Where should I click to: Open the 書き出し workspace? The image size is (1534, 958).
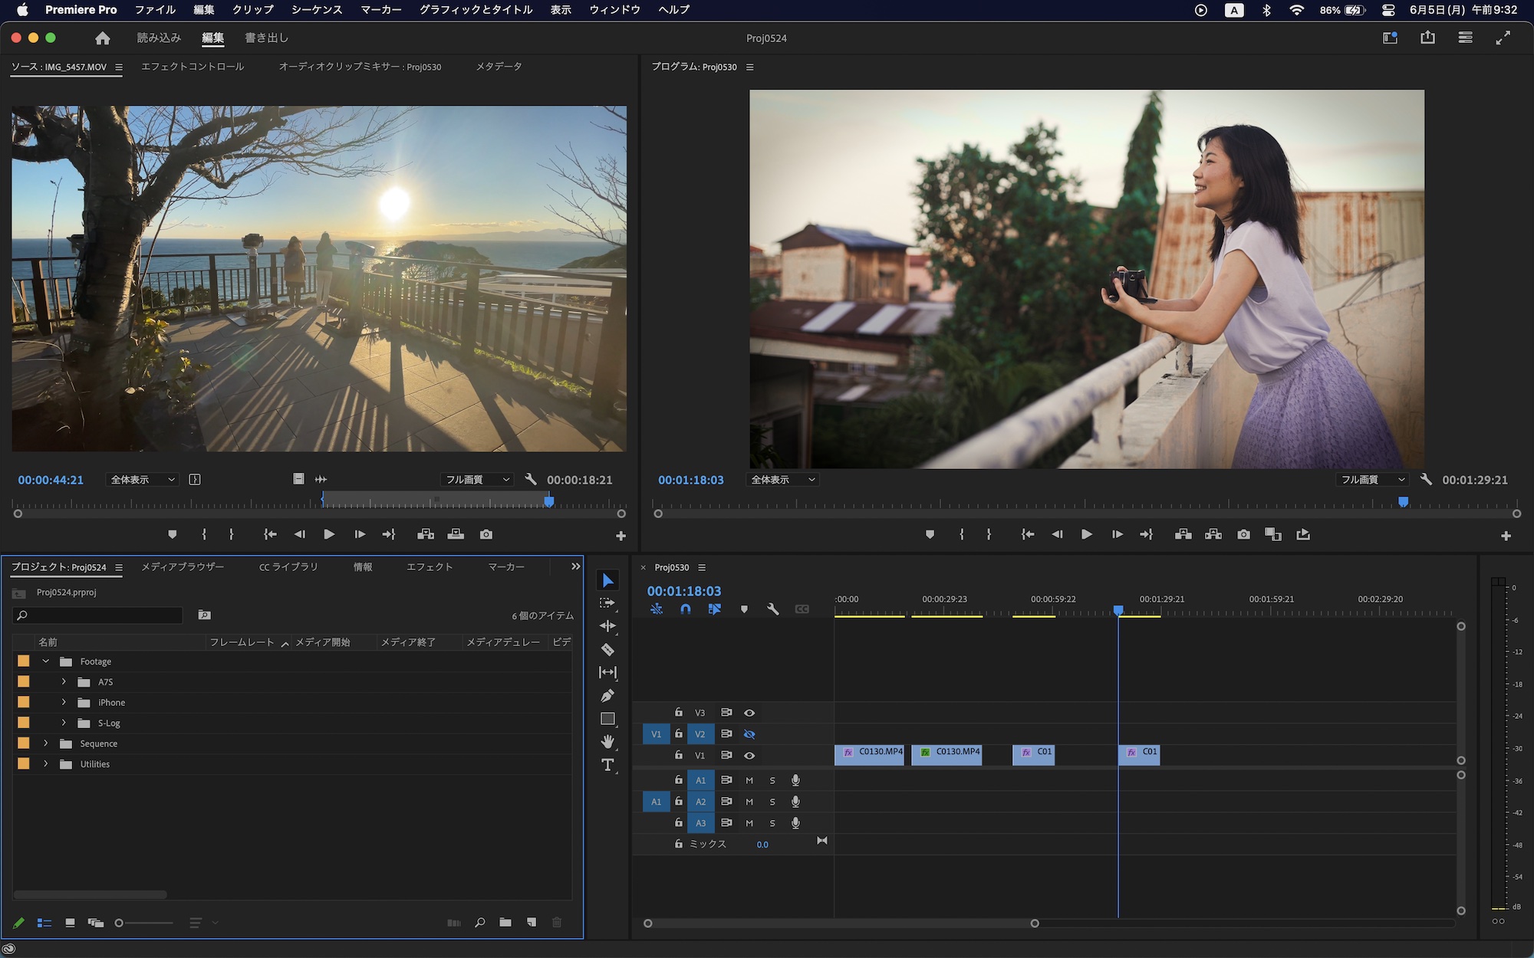[265, 37]
